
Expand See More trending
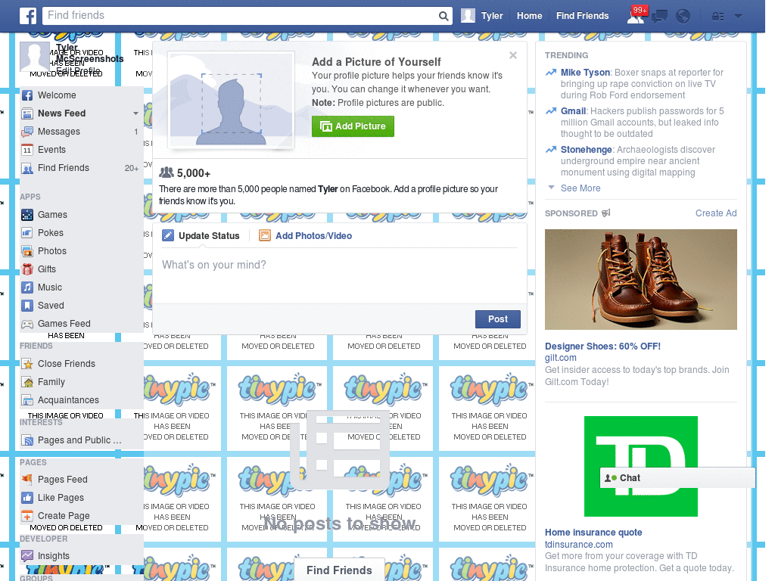pyautogui.click(x=580, y=188)
